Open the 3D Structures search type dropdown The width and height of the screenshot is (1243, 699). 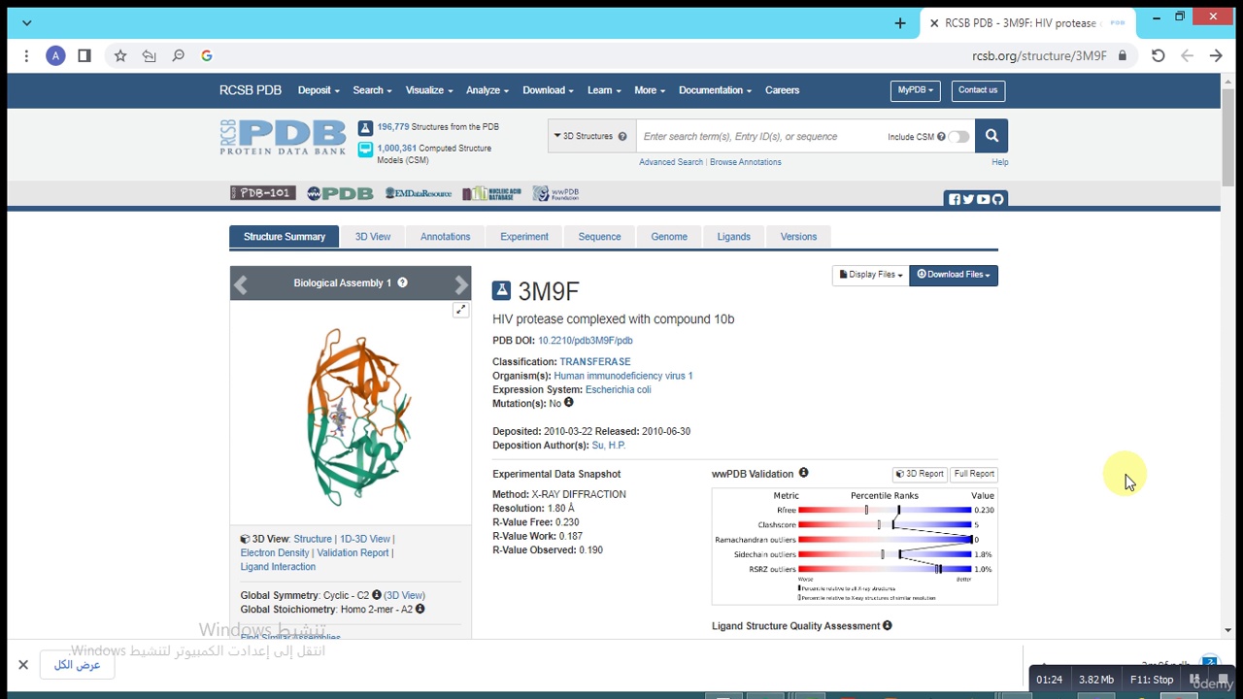(x=592, y=136)
